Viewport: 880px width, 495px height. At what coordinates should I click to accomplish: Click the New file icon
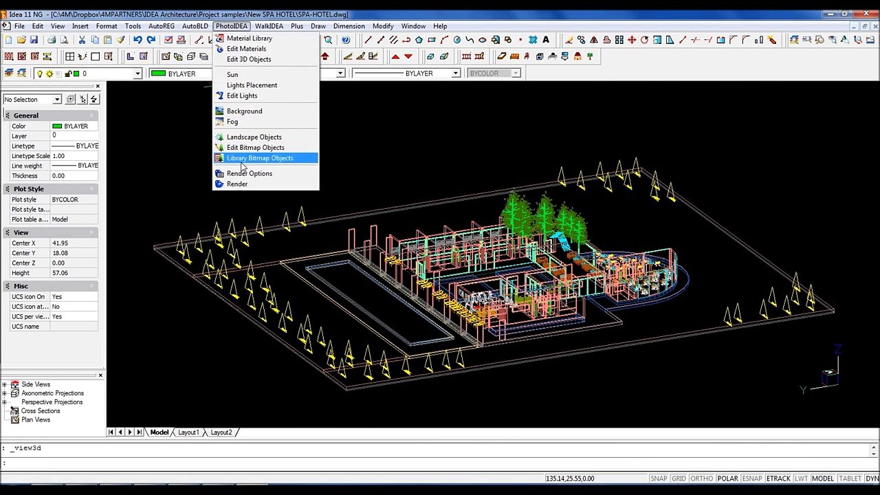point(8,40)
